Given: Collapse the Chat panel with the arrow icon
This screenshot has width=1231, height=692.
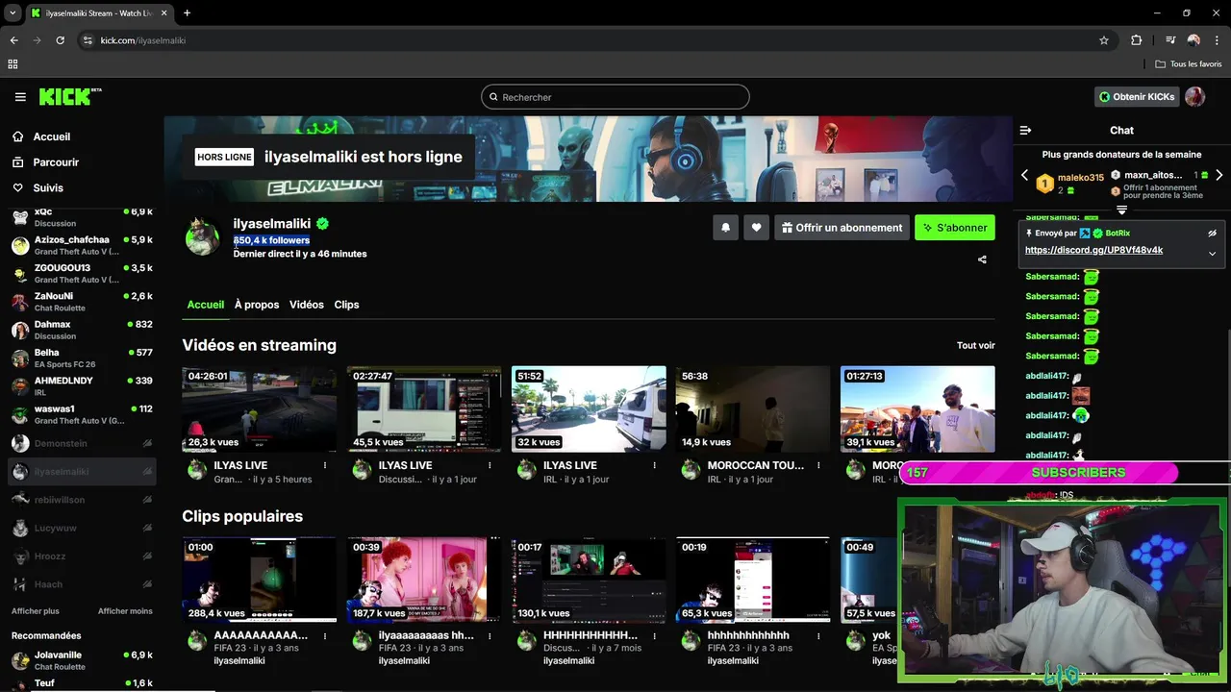Looking at the screenshot, I should (1025, 130).
